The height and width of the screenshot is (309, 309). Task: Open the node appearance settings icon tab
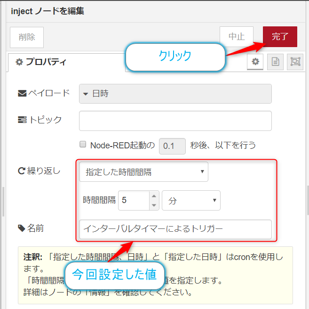295,62
